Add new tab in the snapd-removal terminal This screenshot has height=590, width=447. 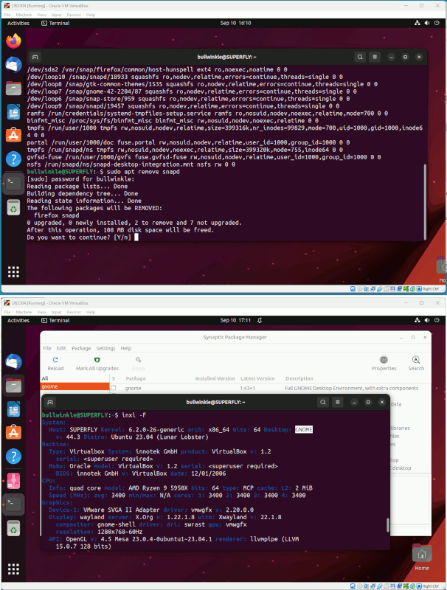tap(35, 58)
